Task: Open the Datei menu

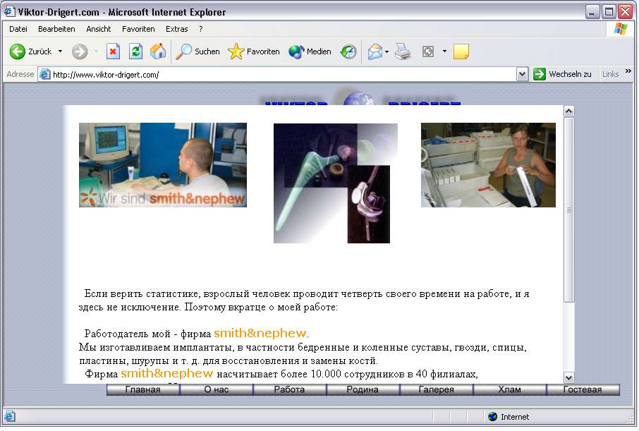Action: point(18,29)
